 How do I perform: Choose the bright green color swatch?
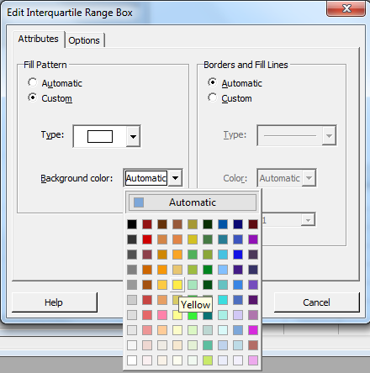click(x=193, y=316)
